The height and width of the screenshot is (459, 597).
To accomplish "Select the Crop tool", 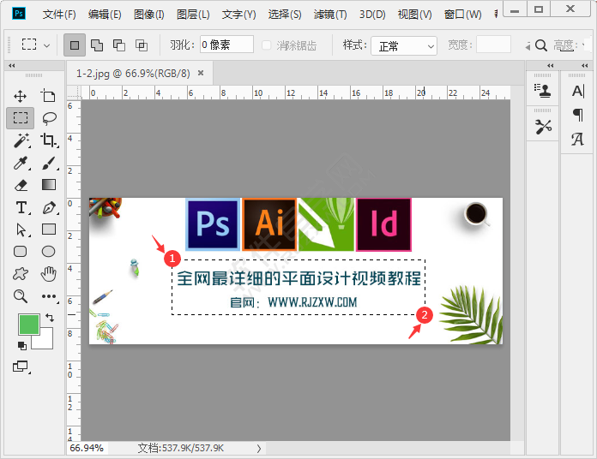I will coord(49,140).
